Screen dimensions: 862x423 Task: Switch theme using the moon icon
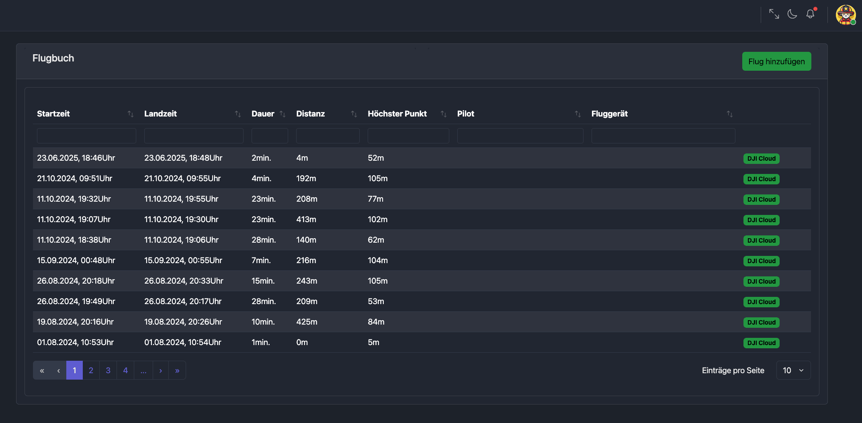pos(792,14)
